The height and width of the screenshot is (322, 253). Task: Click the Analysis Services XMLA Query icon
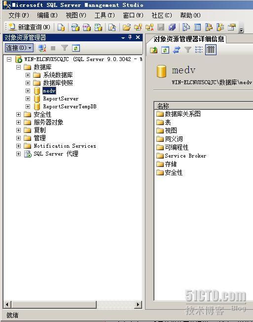(98, 27)
